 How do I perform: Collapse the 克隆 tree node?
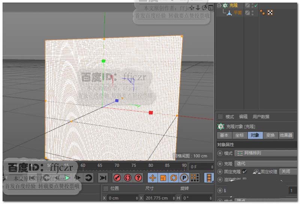(x=219, y=5)
